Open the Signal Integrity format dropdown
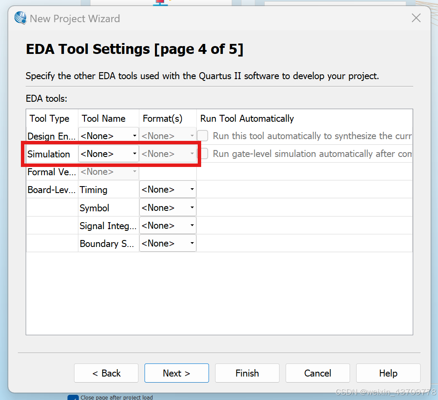The width and height of the screenshot is (438, 400). [168, 225]
